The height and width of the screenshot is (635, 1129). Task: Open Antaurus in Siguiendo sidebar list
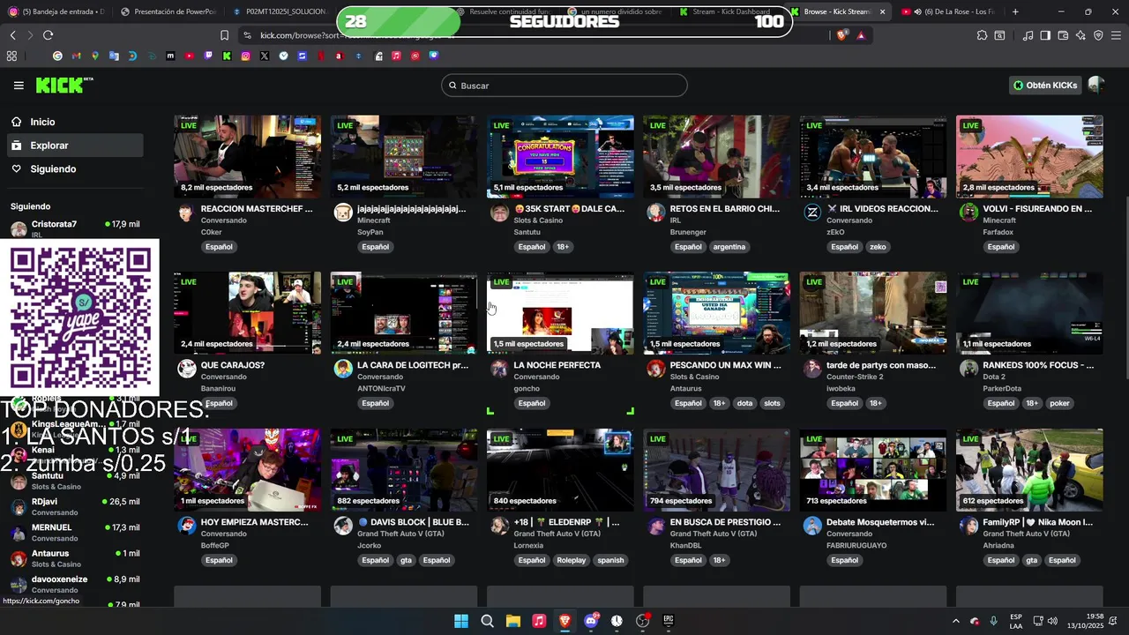pos(75,558)
